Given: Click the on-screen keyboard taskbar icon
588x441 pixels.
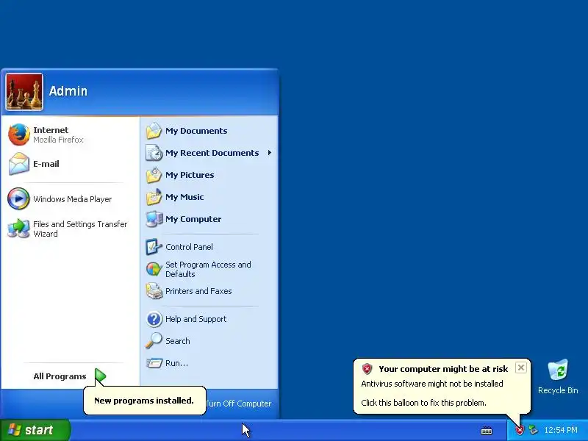Looking at the screenshot, I should [x=487, y=430].
